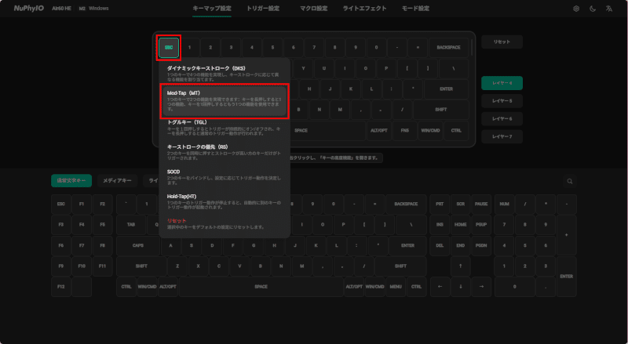Select the NUM key in the palette

[504, 204]
